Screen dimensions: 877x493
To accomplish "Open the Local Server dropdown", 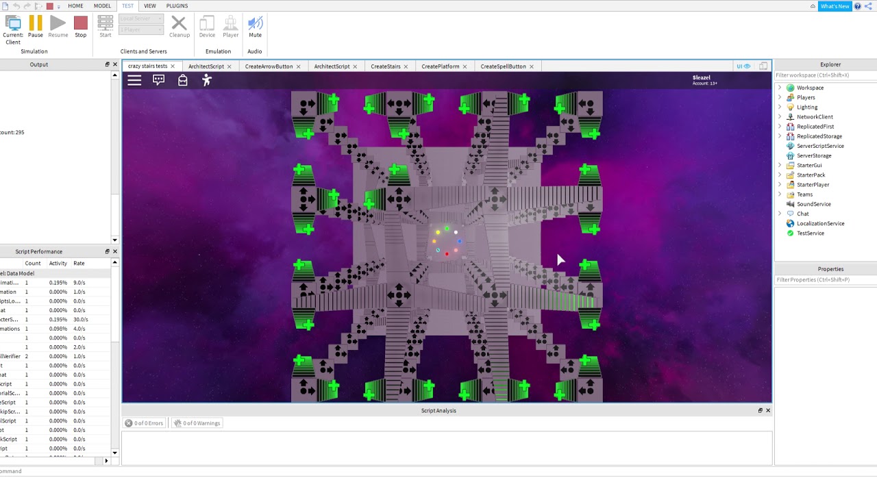I will [141, 18].
